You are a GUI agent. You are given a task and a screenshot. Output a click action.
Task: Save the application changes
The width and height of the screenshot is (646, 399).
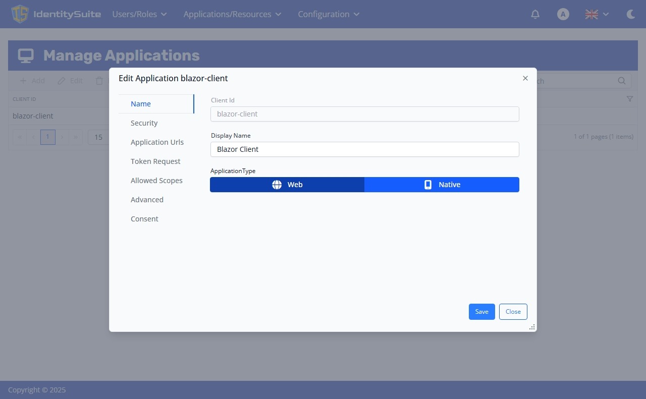pyautogui.click(x=481, y=311)
